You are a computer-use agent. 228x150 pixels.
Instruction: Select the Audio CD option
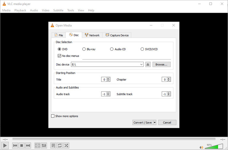(x=112, y=49)
